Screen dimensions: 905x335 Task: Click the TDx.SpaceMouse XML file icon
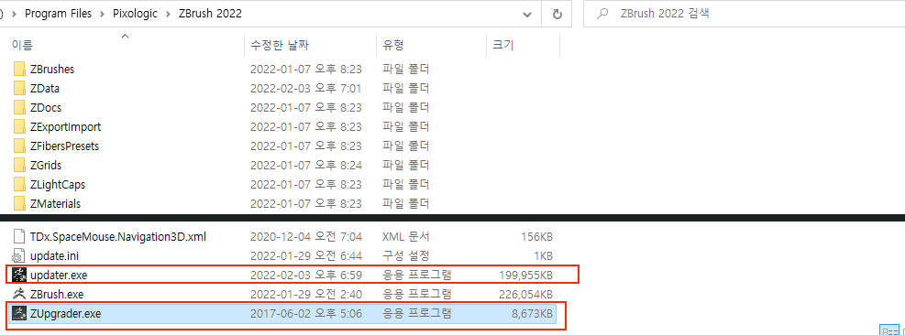19,236
